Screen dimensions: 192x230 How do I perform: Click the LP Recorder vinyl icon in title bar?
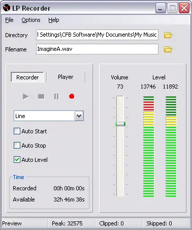7,8
